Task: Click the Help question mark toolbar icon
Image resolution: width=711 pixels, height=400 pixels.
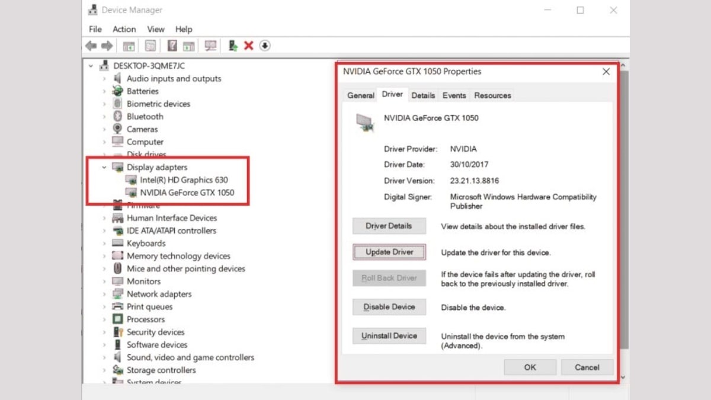Action: click(x=172, y=46)
